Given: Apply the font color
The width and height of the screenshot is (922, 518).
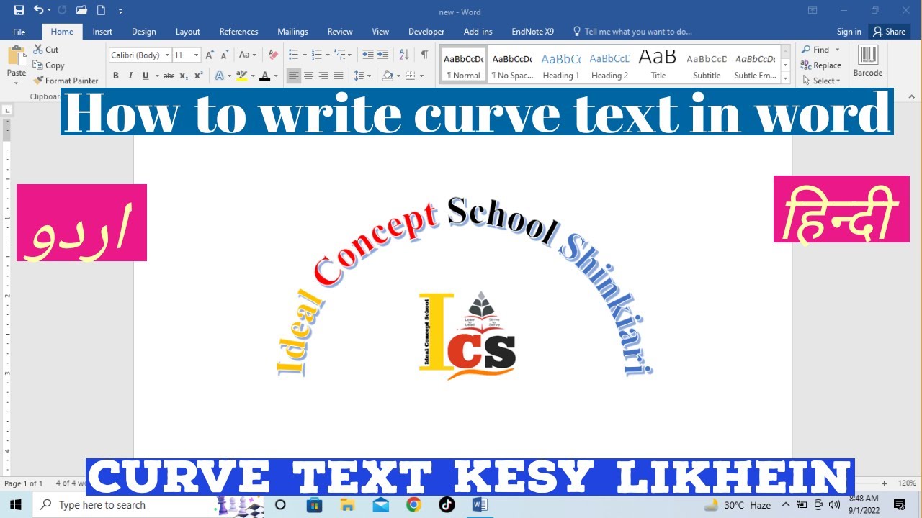Looking at the screenshot, I should [264, 76].
